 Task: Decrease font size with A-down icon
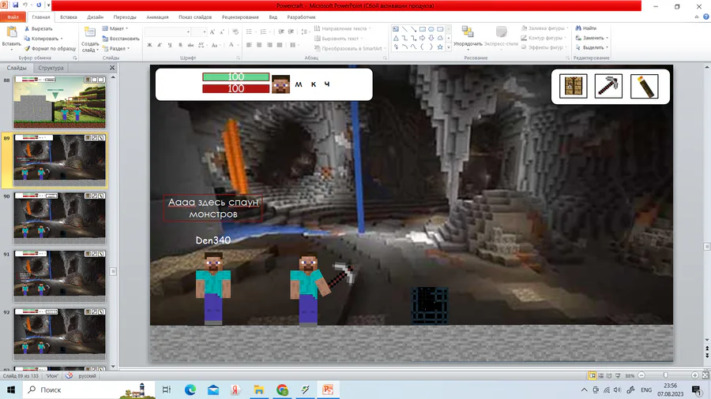[x=222, y=32]
